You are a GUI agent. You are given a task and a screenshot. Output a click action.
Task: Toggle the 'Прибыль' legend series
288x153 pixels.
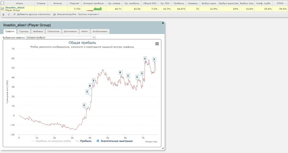pyautogui.click(x=84, y=141)
